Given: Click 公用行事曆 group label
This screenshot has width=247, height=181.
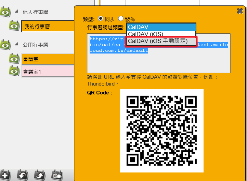Looking at the screenshot, I should click(36, 45).
